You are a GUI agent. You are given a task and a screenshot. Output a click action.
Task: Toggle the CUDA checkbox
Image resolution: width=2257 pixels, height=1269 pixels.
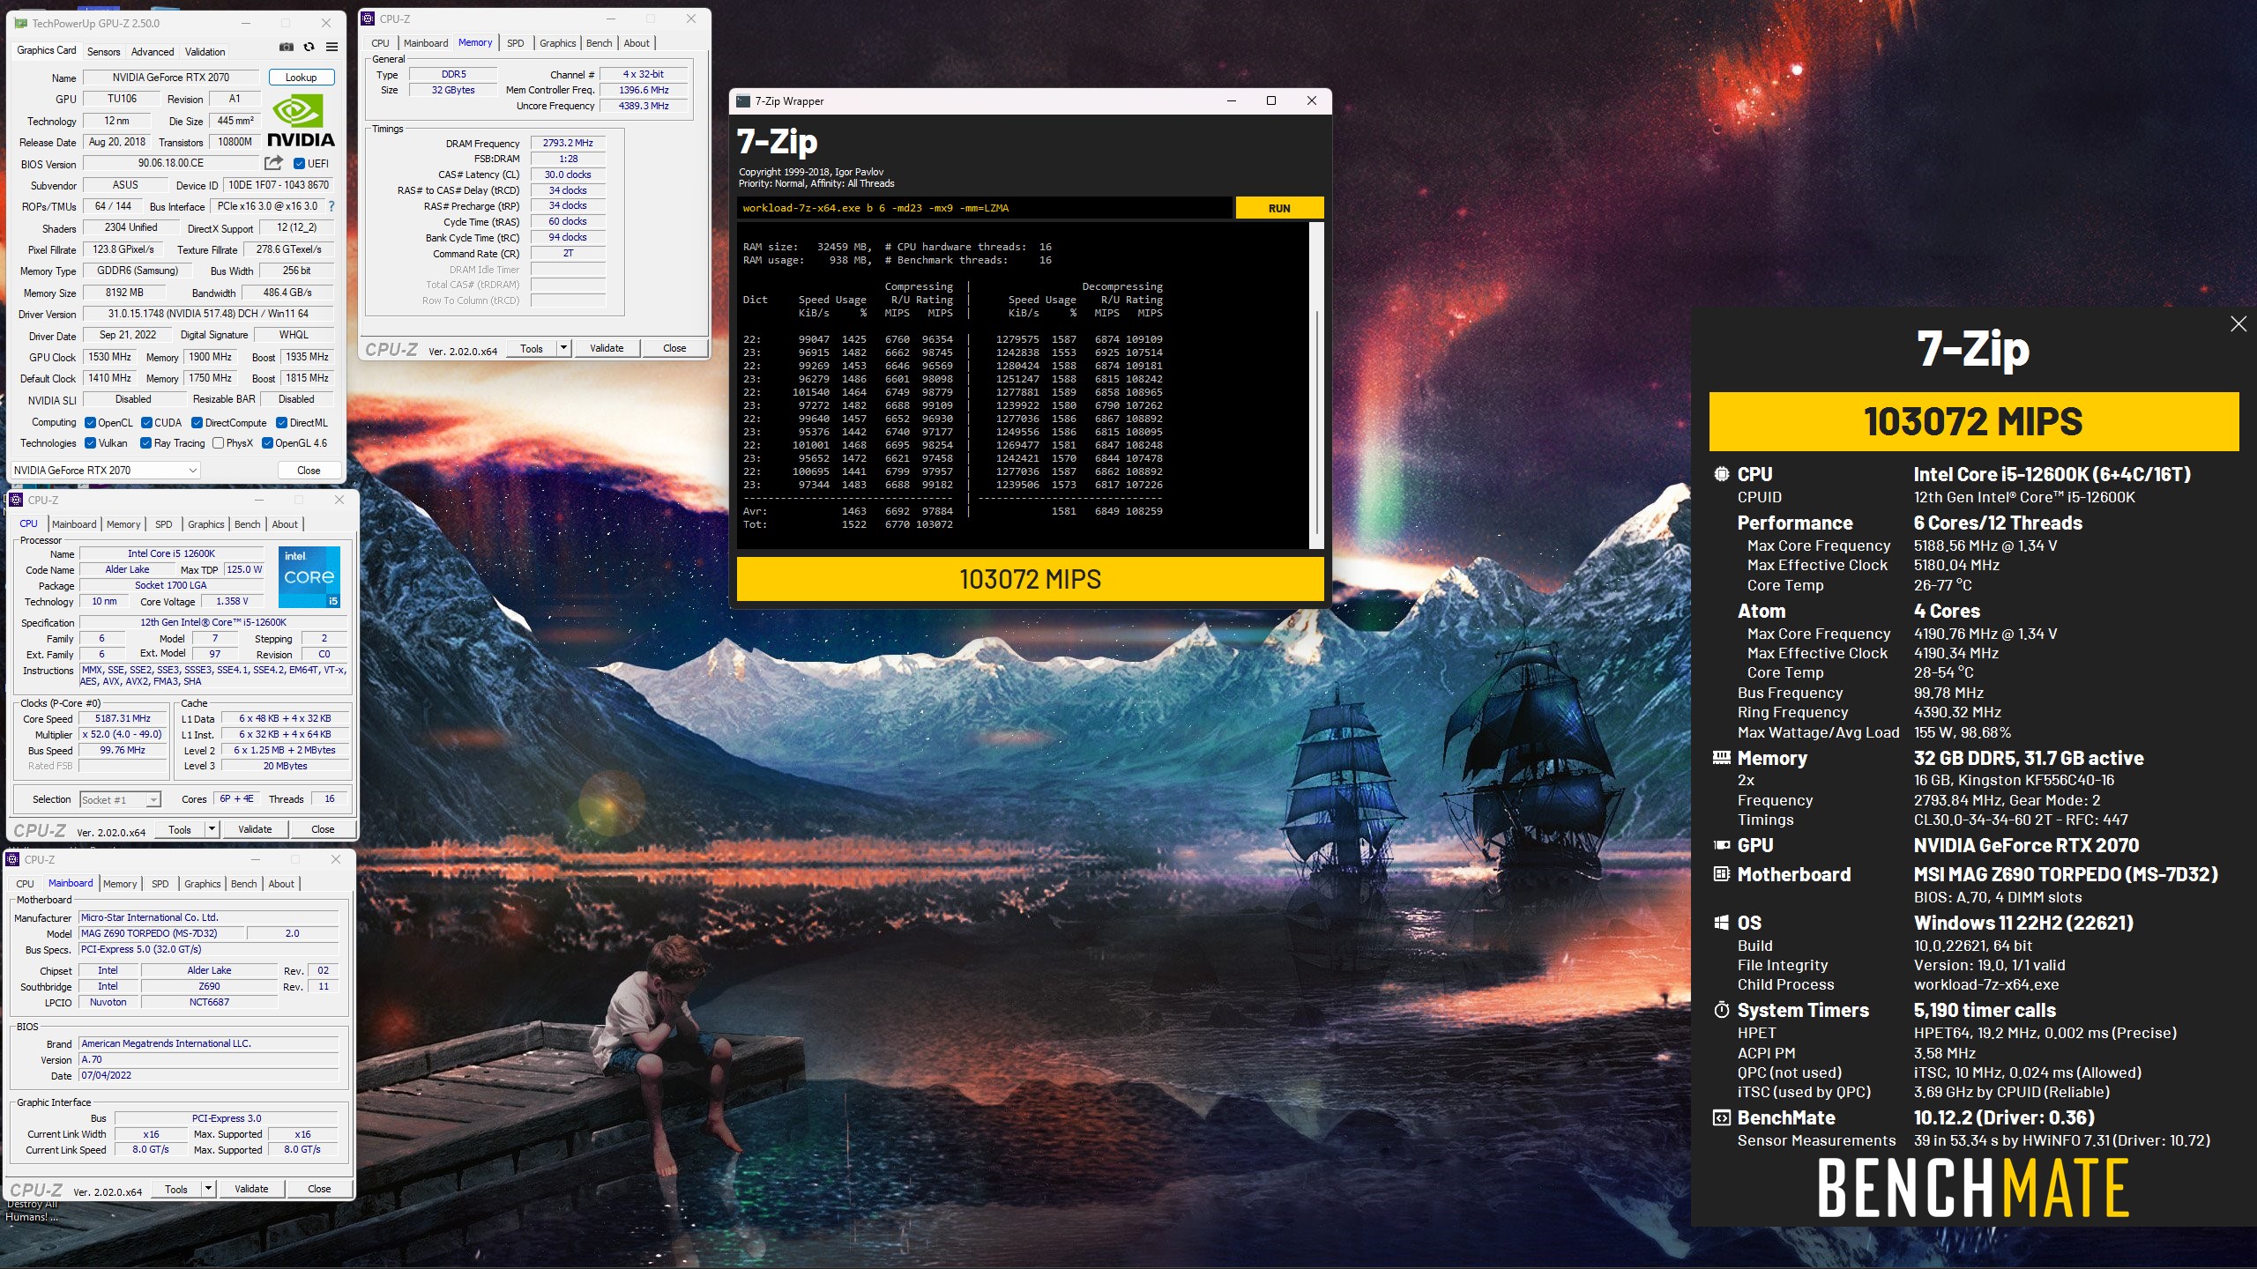(146, 423)
